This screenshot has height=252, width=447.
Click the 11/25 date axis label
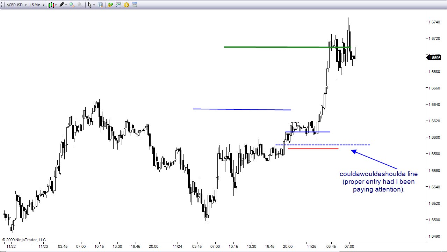tap(311, 246)
